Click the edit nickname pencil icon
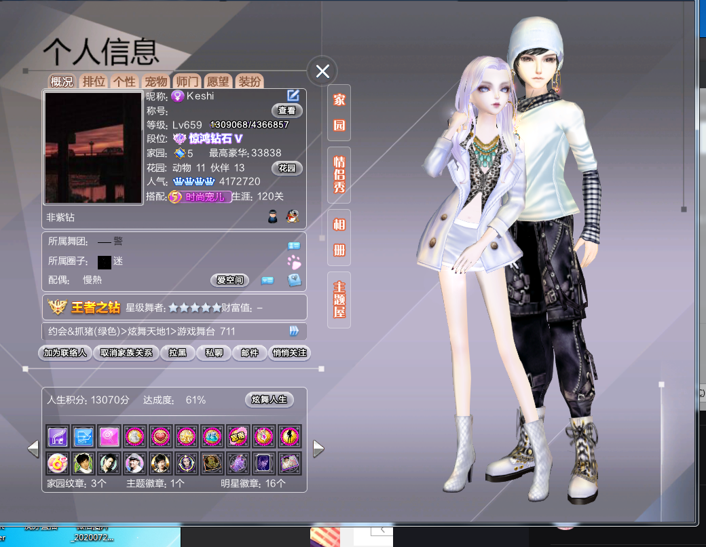This screenshot has width=706, height=547. [x=293, y=96]
